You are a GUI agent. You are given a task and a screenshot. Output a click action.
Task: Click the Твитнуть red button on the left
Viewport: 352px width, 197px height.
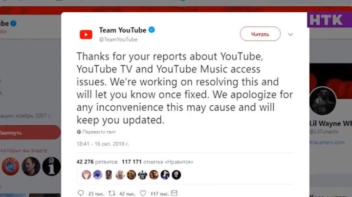coord(29,133)
